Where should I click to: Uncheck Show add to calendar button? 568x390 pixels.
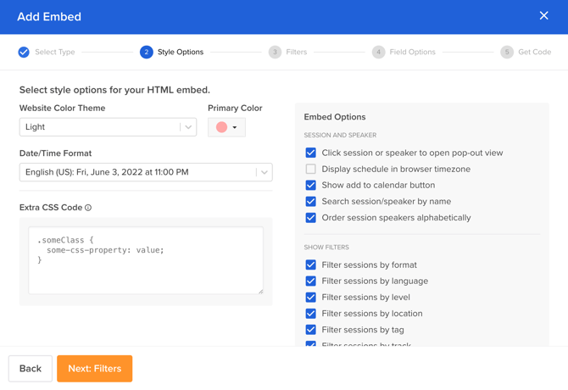click(311, 185)
